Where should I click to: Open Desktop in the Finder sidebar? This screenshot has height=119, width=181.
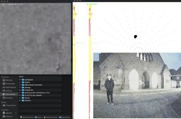(x=7, y=98)
